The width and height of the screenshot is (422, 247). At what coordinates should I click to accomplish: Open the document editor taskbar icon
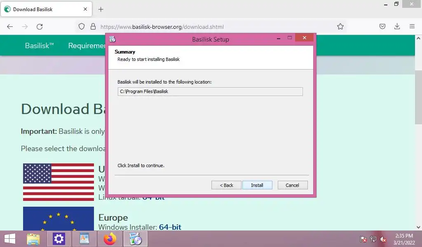click(x=84, y=239)
